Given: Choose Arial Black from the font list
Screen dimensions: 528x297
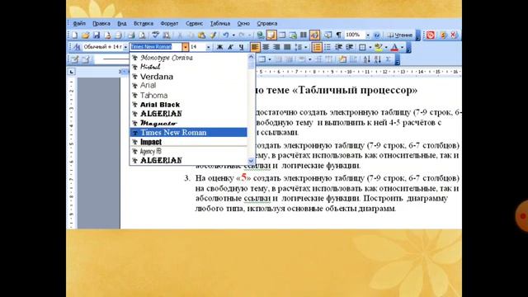Looking at the screenshot, I should tap(189, 105).
